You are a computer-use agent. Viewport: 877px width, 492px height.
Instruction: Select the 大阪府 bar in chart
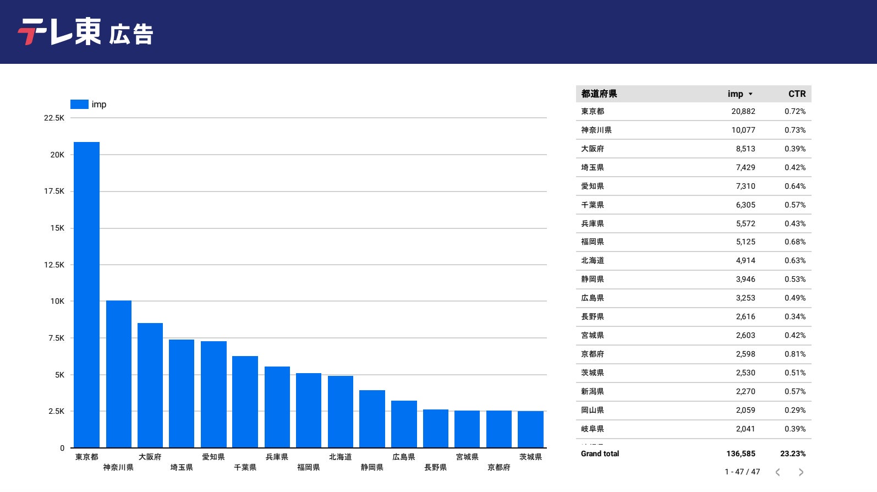click(150, 385)
